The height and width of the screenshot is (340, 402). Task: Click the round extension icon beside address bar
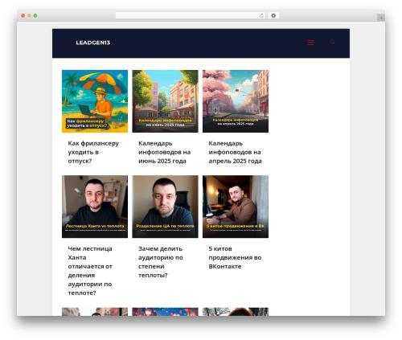(x=273, y=15)
